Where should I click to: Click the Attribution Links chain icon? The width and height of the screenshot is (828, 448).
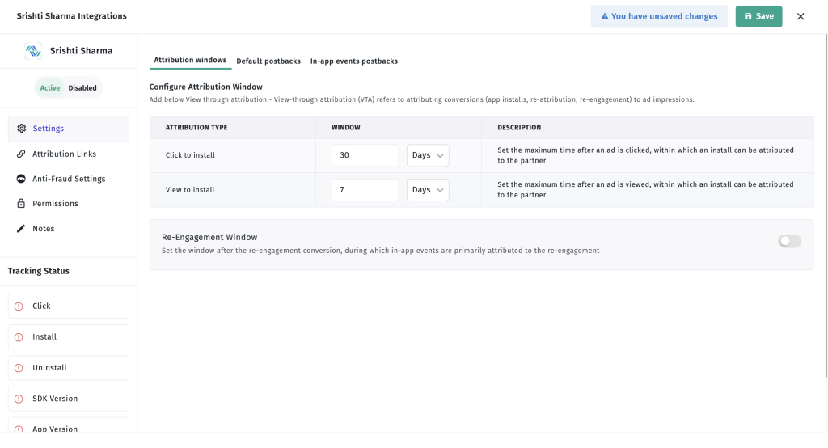[21, 154]
